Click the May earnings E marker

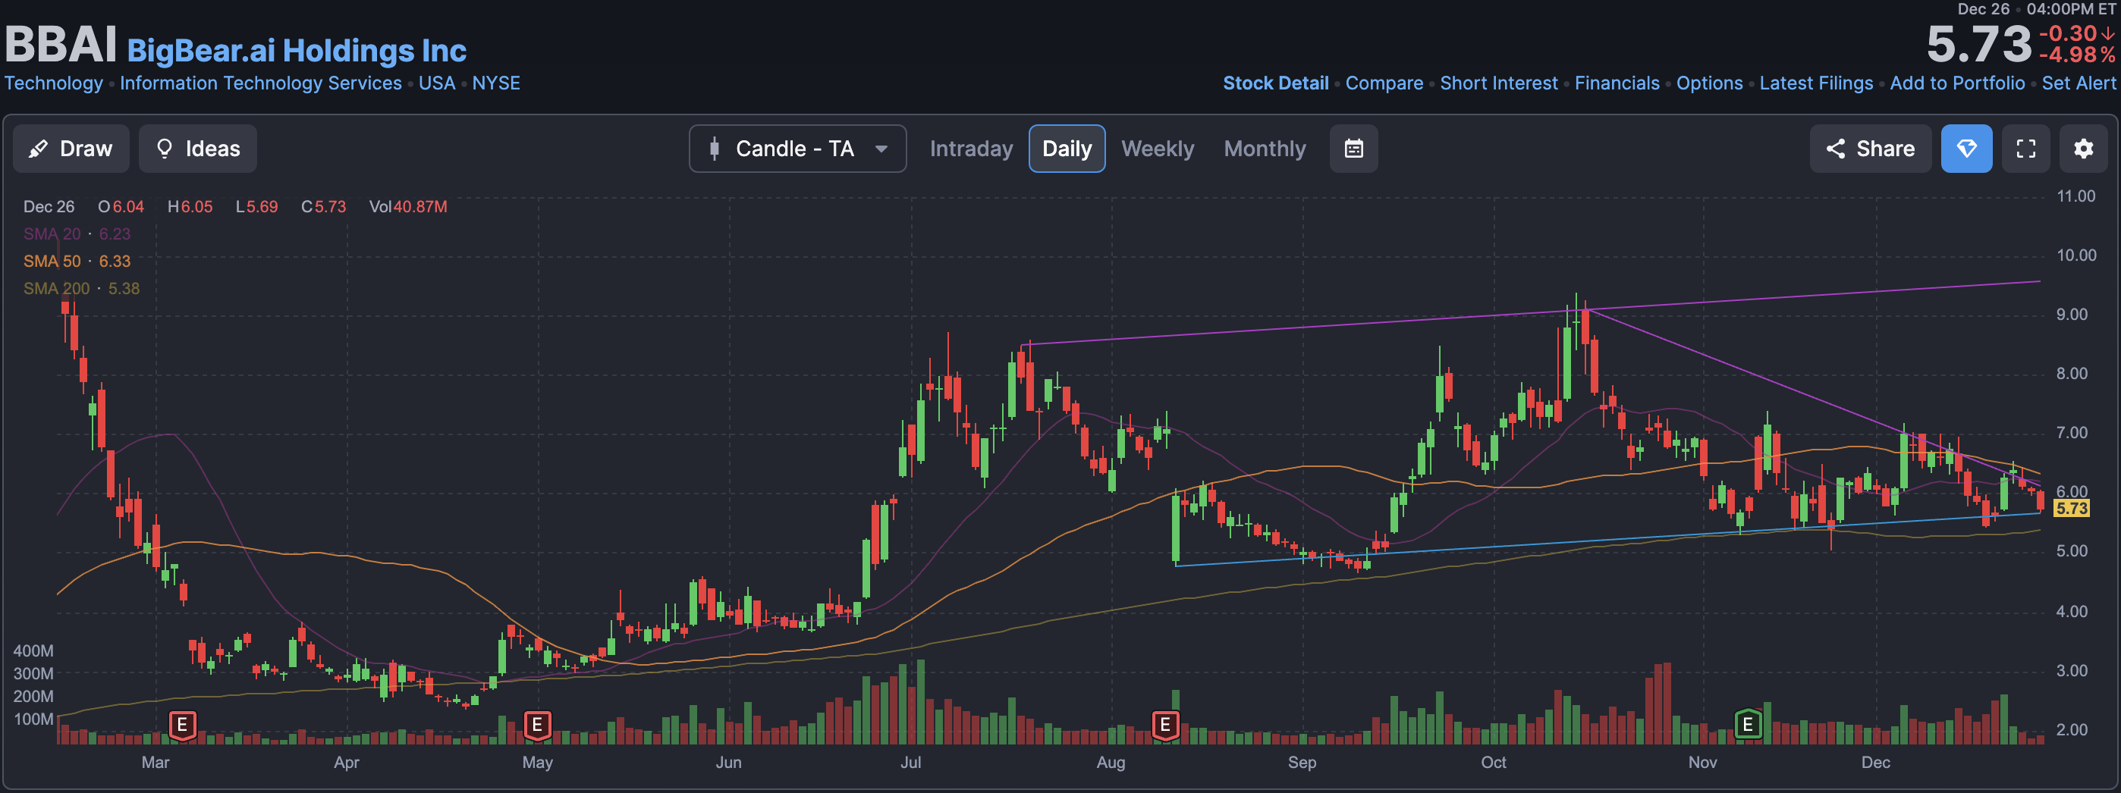tap(537, 726)
